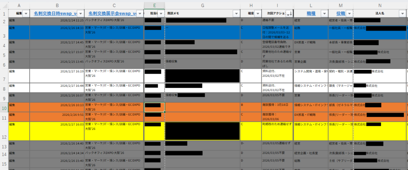Click the 編集 cell in row 7

(12, 71)
